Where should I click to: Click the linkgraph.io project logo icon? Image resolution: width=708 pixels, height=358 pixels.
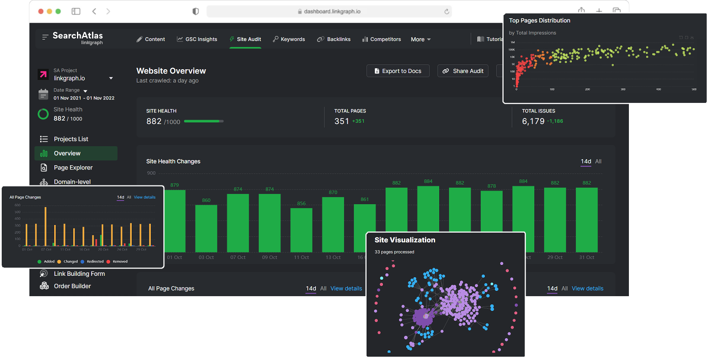[x=43, y=74]
